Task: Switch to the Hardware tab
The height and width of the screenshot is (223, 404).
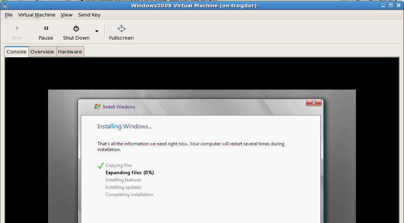Action: [x=70, y=52]
